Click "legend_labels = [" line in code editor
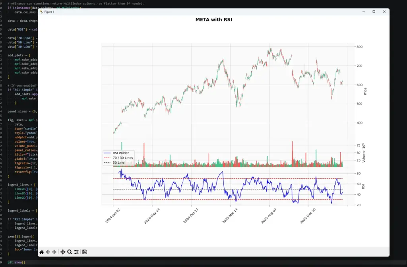This screenshot has height=267, width=407. point(23,211)
